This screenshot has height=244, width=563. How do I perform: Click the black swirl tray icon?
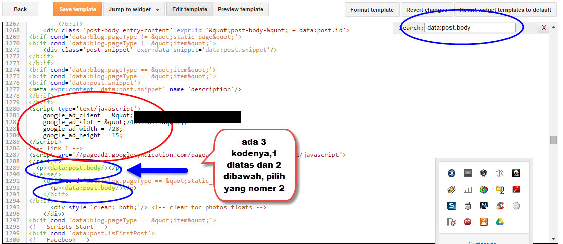pyautogui.click(x=484, y=173)
